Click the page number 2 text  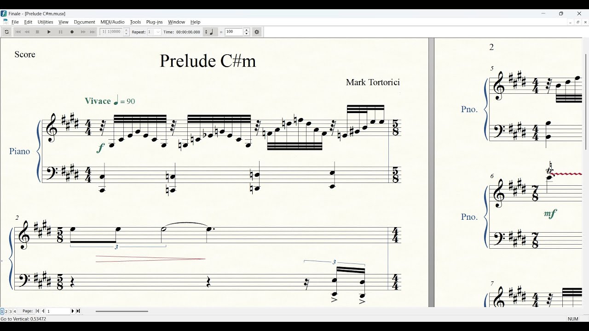[x=491, y=47]
